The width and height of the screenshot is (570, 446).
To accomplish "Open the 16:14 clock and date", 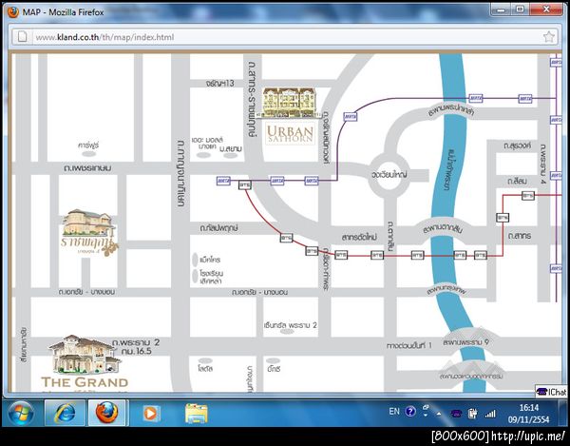I will (x=528, y=414).
